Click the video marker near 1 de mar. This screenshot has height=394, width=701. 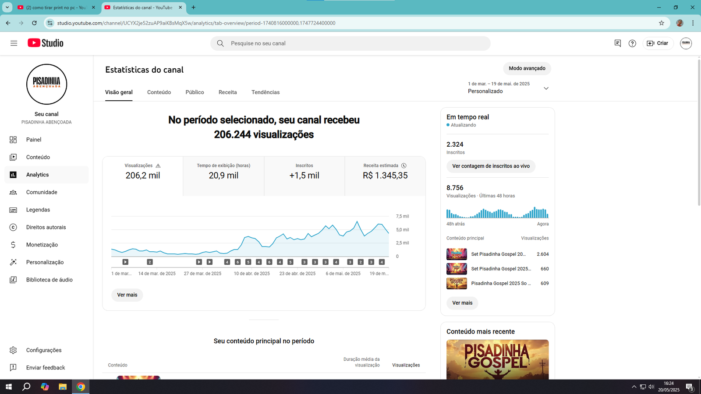pyautogui.click(x=125, y=262)
